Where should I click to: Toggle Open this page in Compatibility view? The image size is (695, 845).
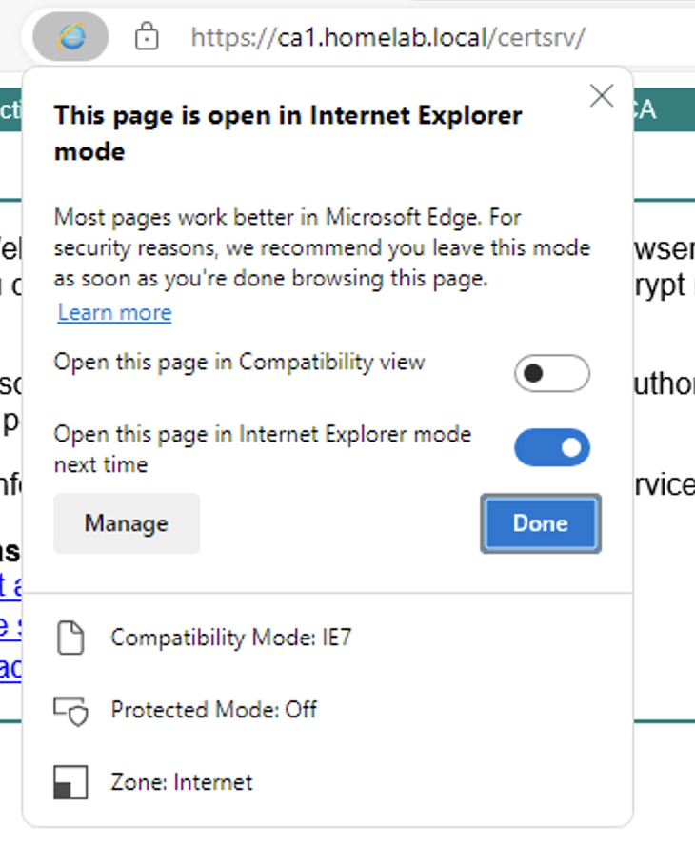pyautogui.click(x=551, y=373)
